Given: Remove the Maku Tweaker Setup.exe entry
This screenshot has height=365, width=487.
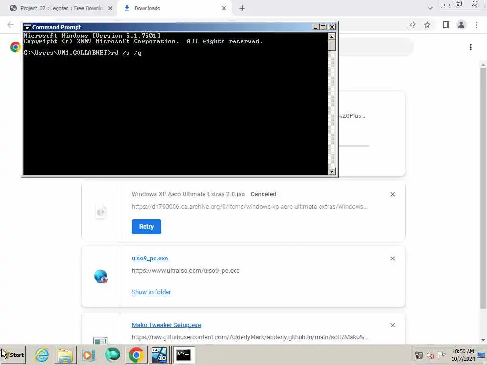Looking at the screenshot, I should tap(393, 325).
